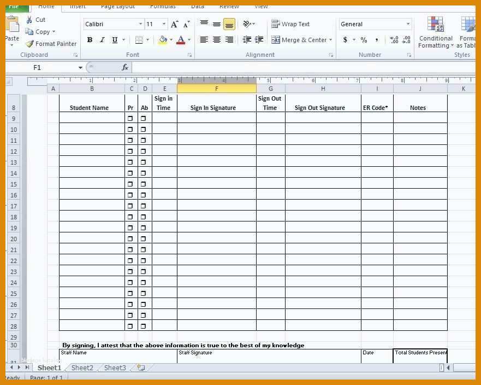Select the Sheet1 tab
Image resolution: width=481 pixels, height=385 pixels.
pyautogui.click(x=49, y=368)
